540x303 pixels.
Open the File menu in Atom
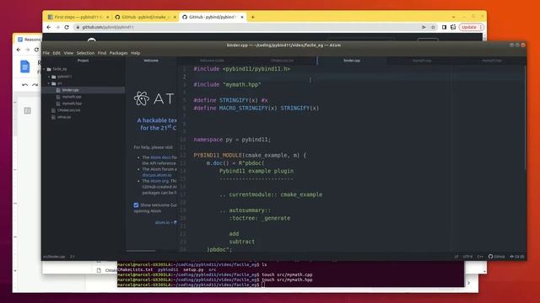46,53
